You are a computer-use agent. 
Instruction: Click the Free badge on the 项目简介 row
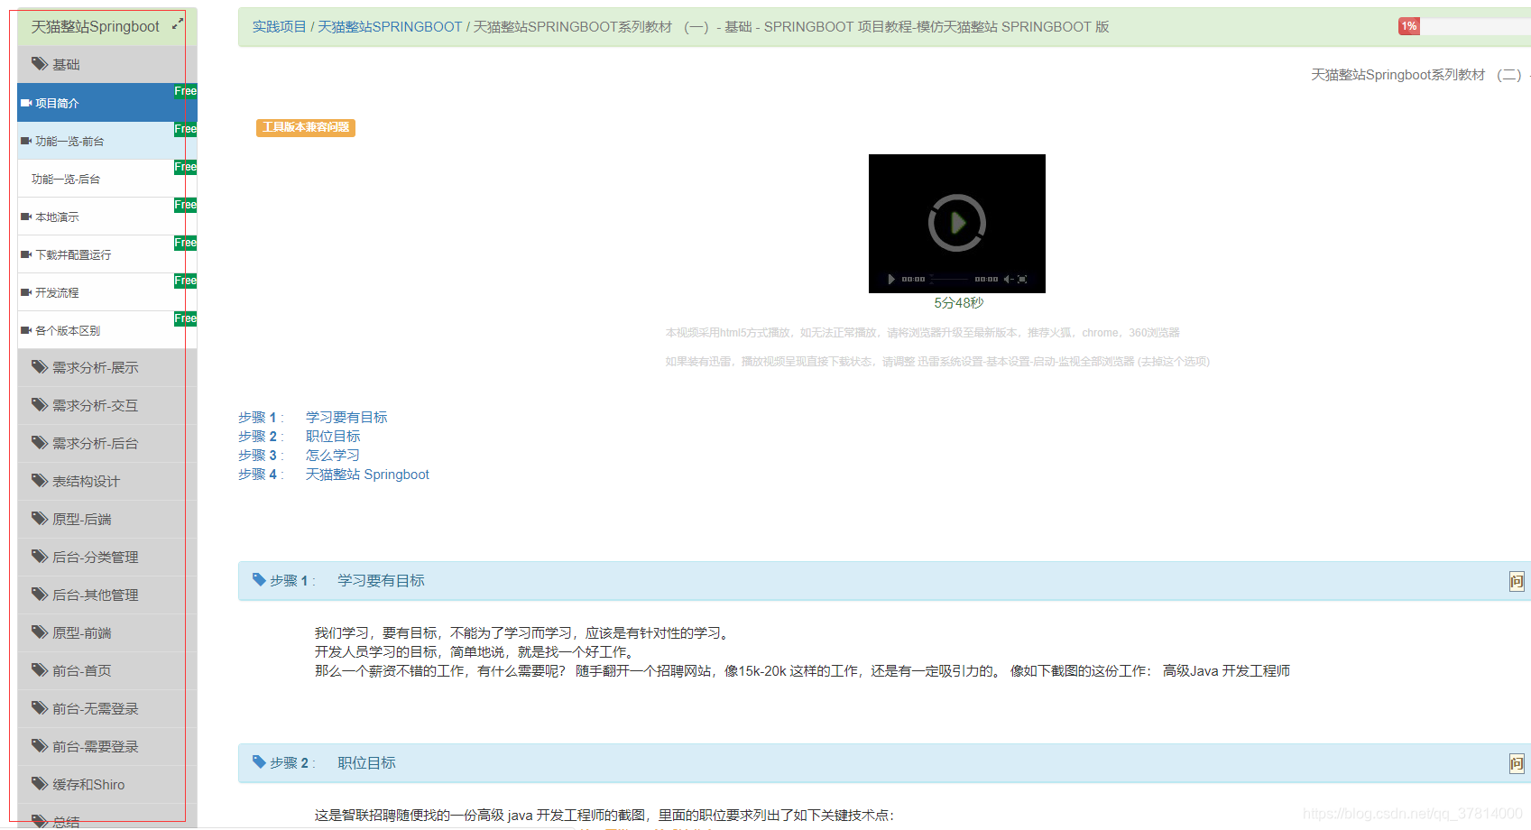click(x=185, y=91)
